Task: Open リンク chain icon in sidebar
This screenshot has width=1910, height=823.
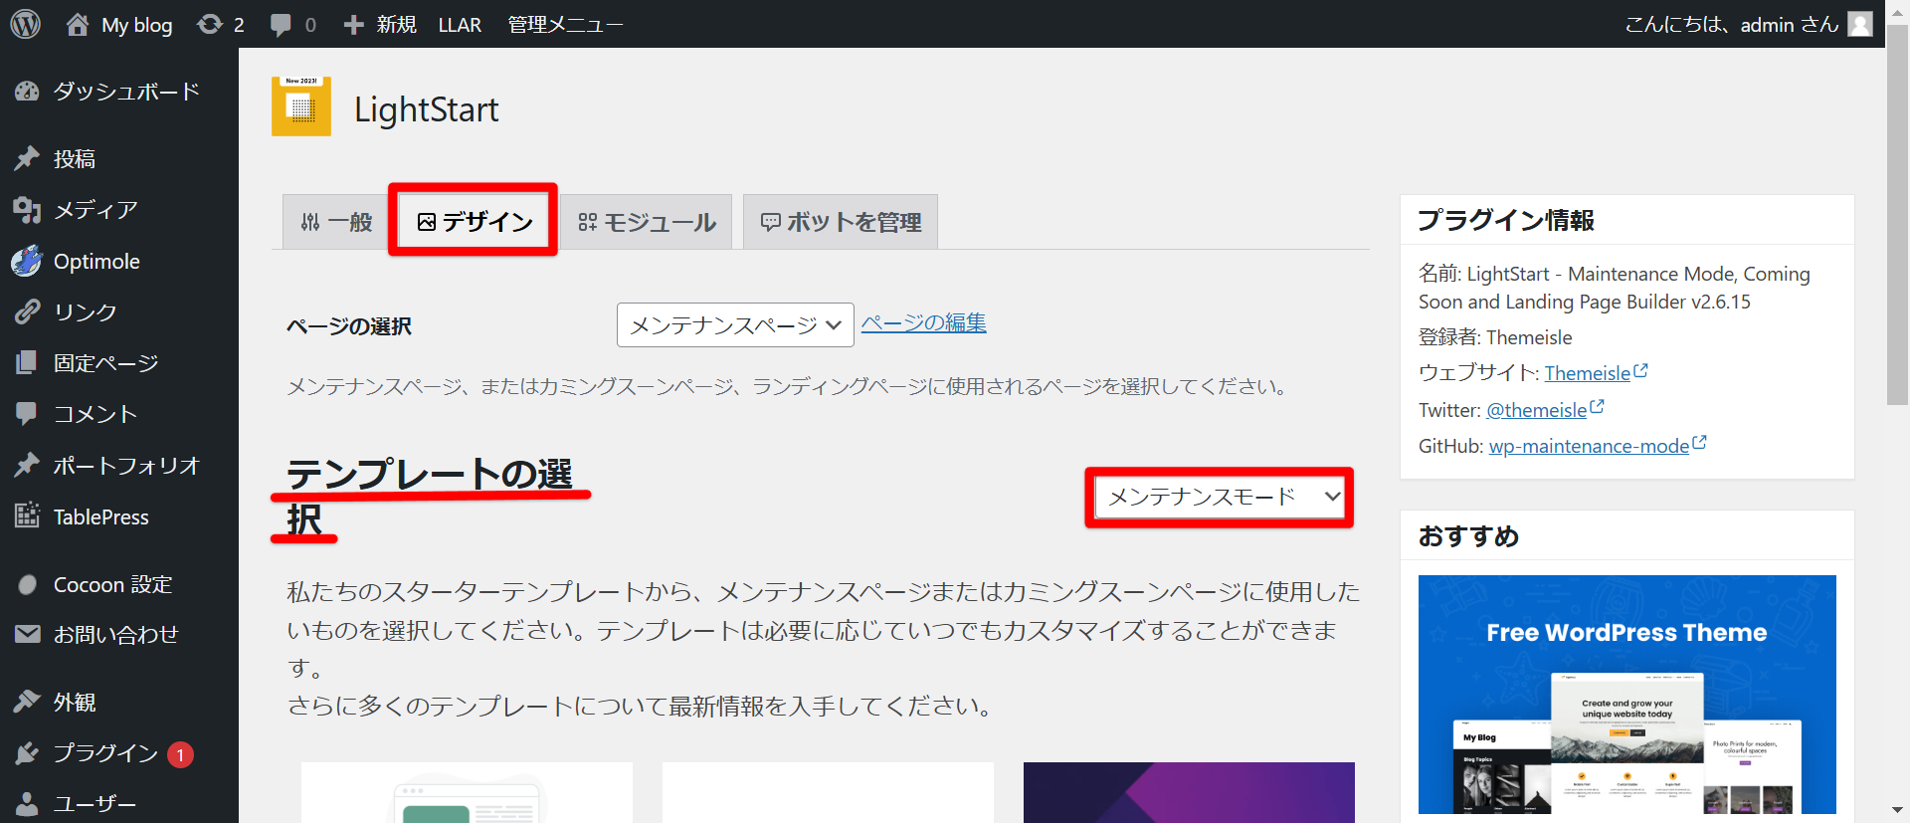Action: tap(27, 312)
